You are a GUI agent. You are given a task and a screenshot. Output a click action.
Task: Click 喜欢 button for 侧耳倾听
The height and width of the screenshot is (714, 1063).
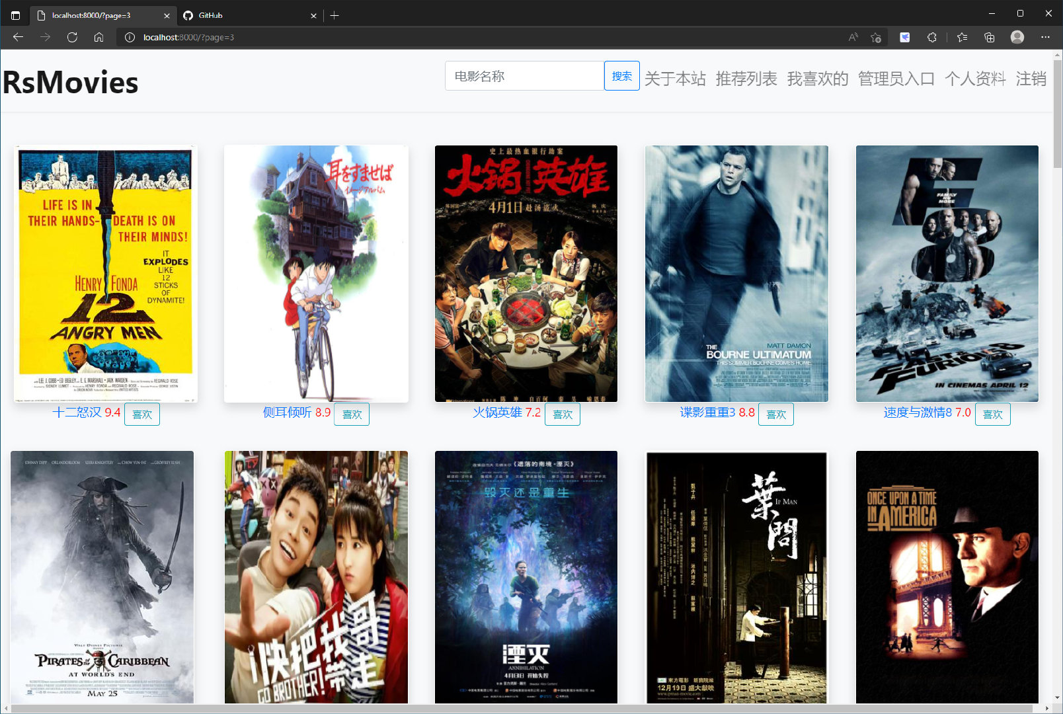pyautogui.click(x=352, y=415)
